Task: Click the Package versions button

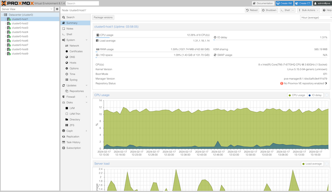Action: tap(103, 17)
